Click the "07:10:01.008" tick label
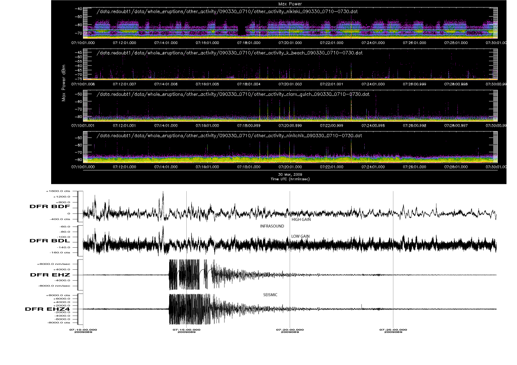The height and width of the screenshot is (365, 517). coord(83,84)
